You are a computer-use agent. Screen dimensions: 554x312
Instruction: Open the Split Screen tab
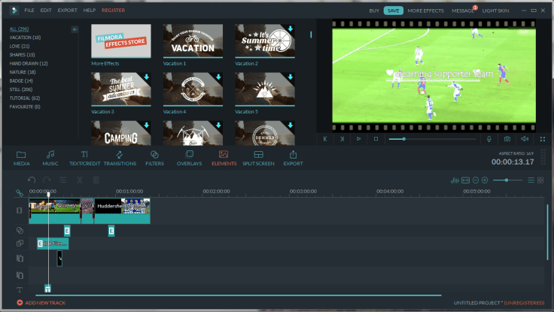258,158
